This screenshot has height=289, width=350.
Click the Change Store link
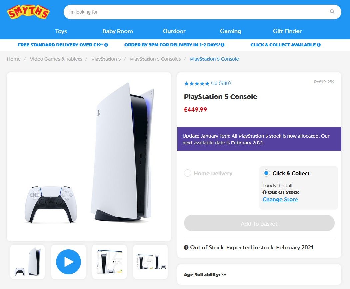point(280,199)
